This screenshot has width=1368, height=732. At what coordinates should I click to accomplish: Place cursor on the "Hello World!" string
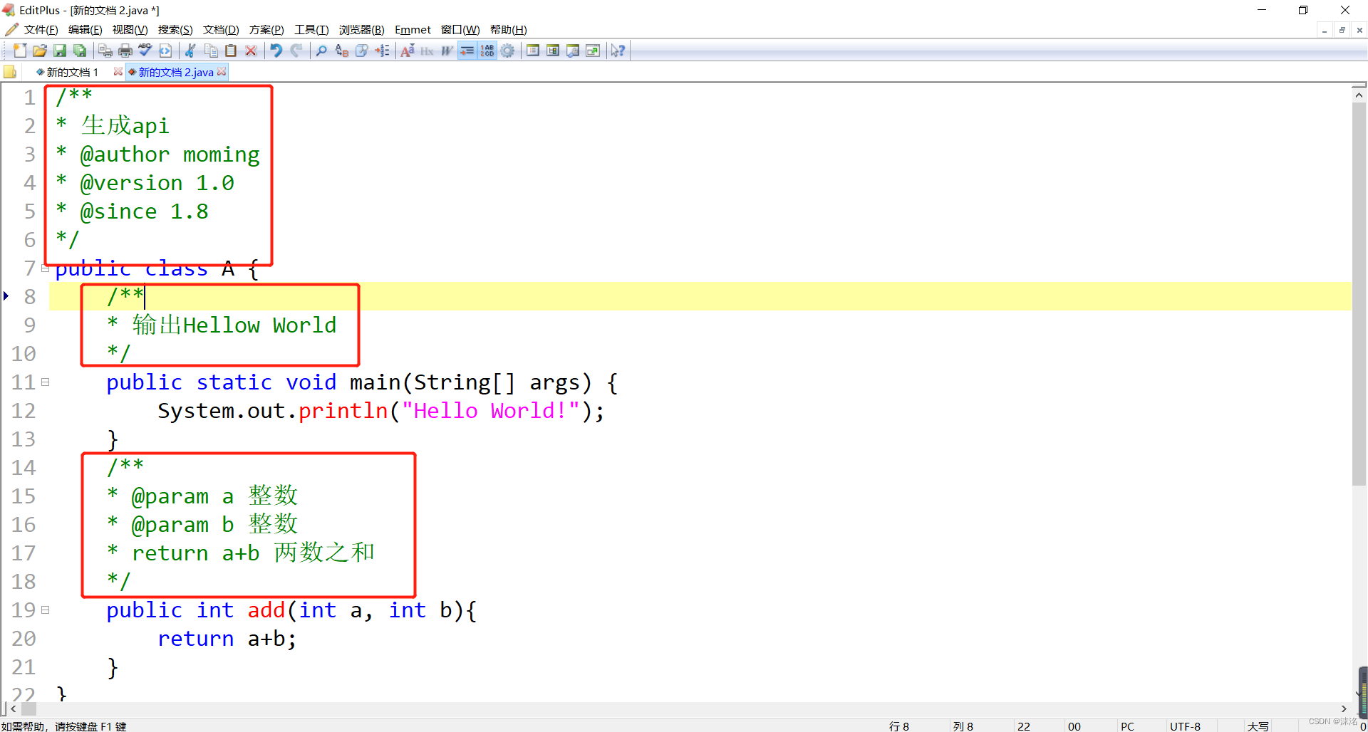click(490, 411)
